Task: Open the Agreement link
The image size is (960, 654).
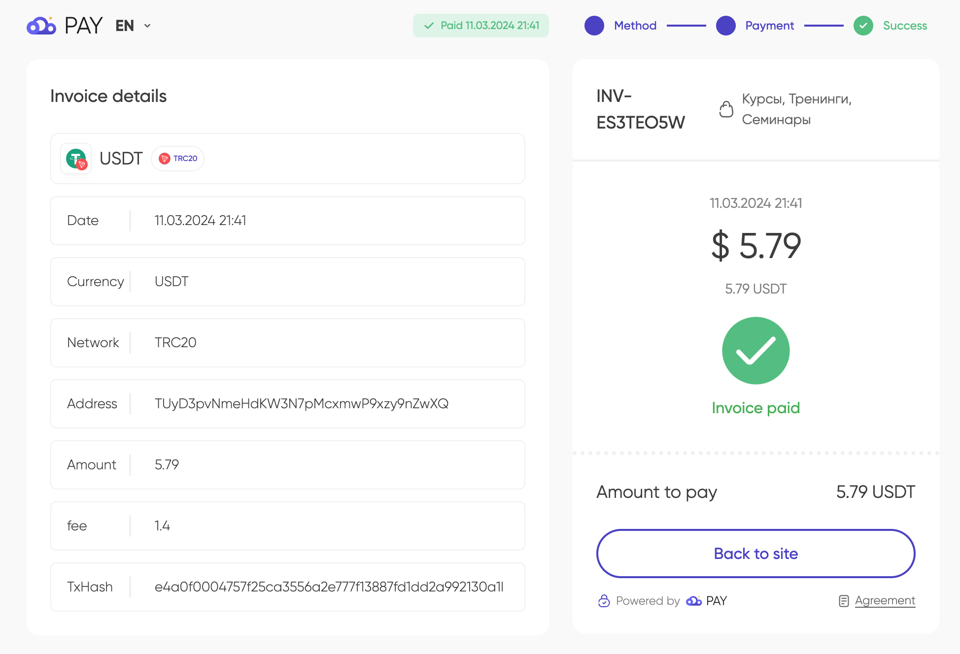Action: (x=885, y=601)
